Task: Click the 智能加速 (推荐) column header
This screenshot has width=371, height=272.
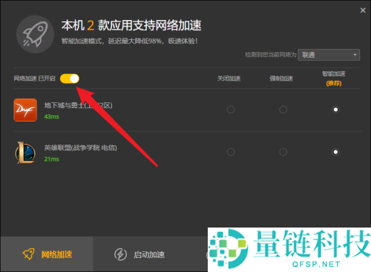Action: pos(334,79)
